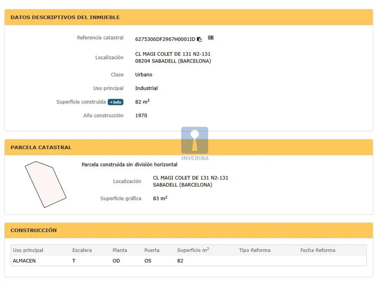Click the Superficie gráfica label

point(121,199)
